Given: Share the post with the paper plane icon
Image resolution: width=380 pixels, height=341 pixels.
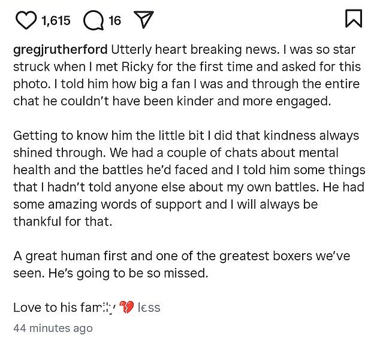Looking at the screenshot, I should 144,20.
